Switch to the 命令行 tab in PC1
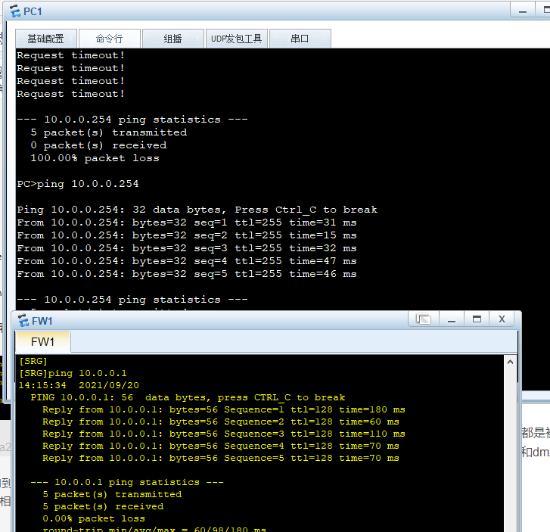550x532 pixels. (x=110, y=39)
